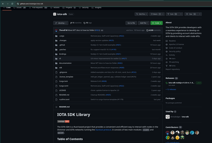Click the iota-sdk repository name

62,14
